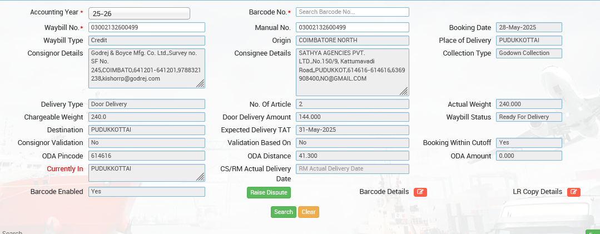This screenshot has height=234, width=600.
Task: Click the green Search button
Action: [x=284, y=212]
